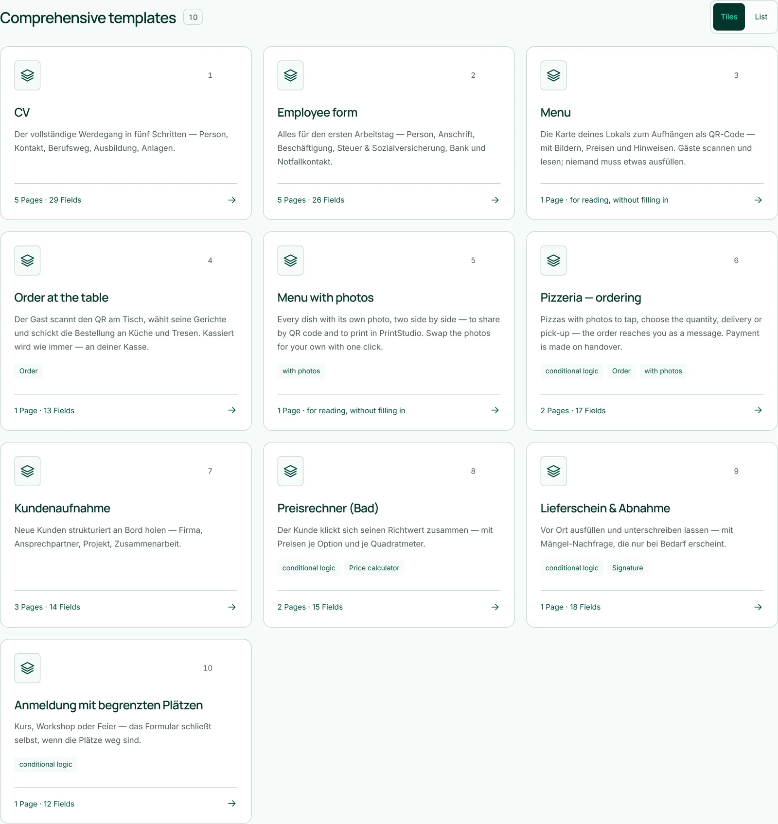Select the Order tag on Order at the table

click(x=28, y=371)
